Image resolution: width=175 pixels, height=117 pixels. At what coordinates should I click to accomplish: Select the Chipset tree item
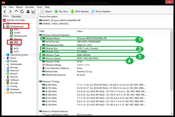click(17, 45)
